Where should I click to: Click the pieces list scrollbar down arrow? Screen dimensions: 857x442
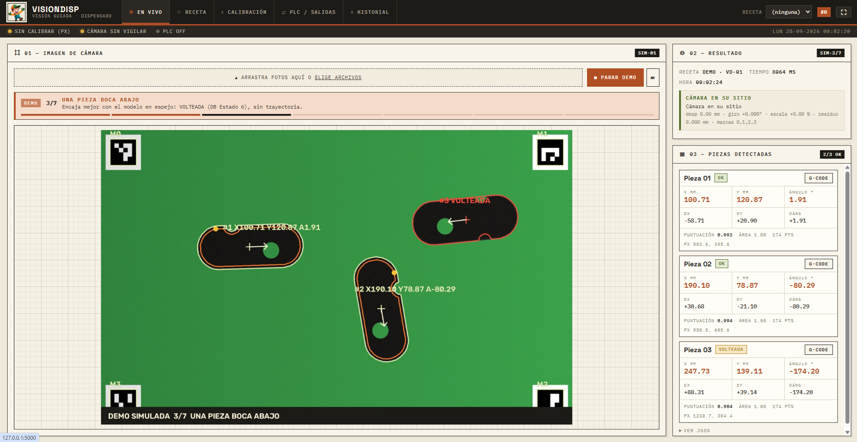(847, 432)
